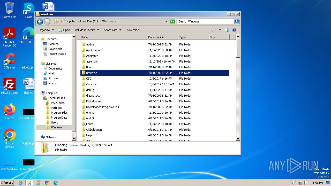Open flbid.rtf document on desktop

[x=28, y=86]
